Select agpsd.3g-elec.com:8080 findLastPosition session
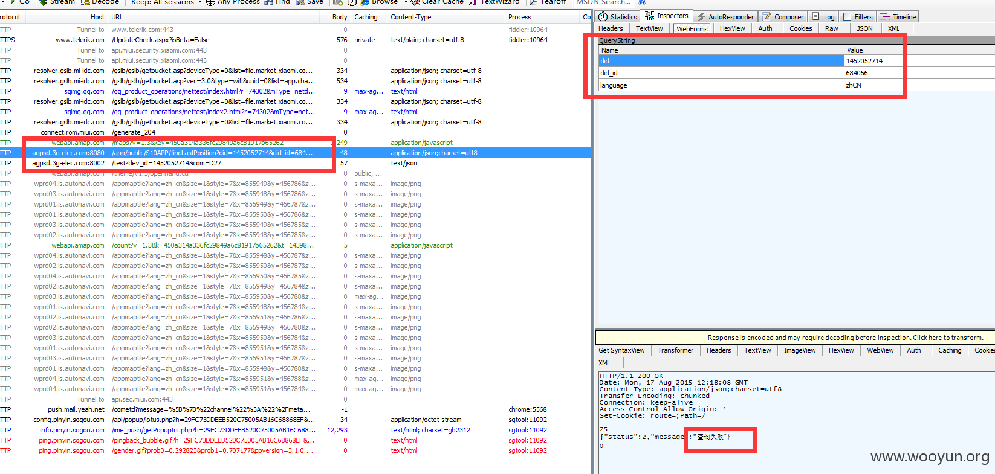Image resolution: width=995 pixels, height=474 pixels. (295, 153)
